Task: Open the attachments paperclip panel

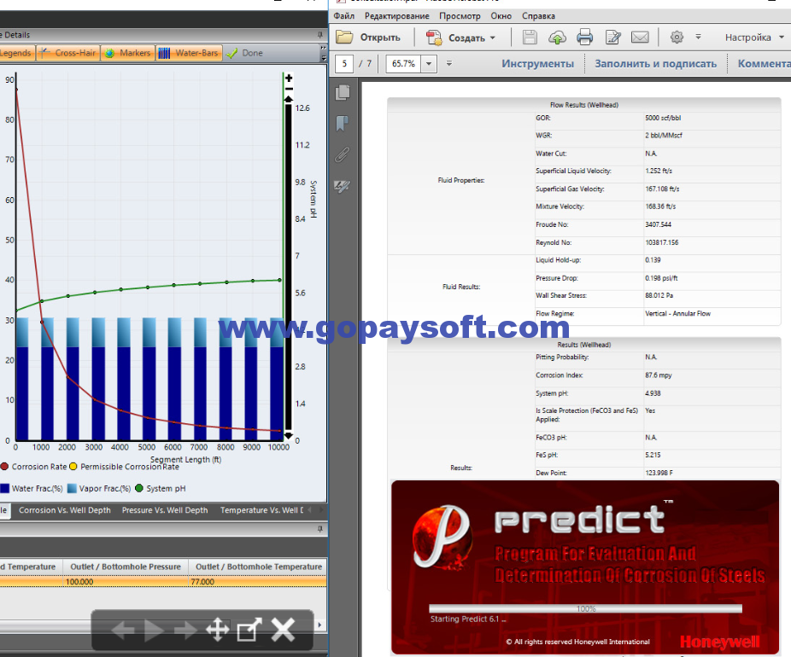Action: 343,154
